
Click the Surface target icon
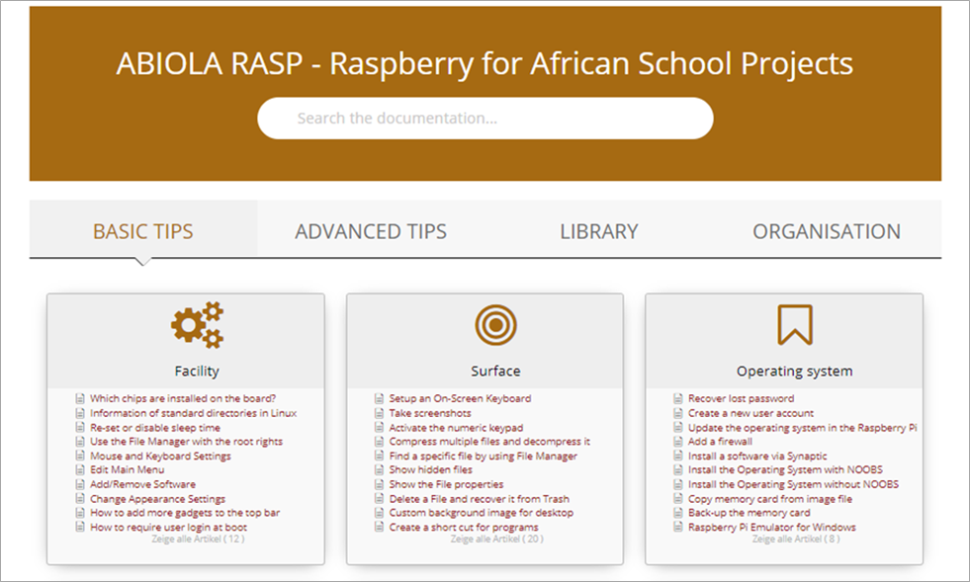coord(494,324)
